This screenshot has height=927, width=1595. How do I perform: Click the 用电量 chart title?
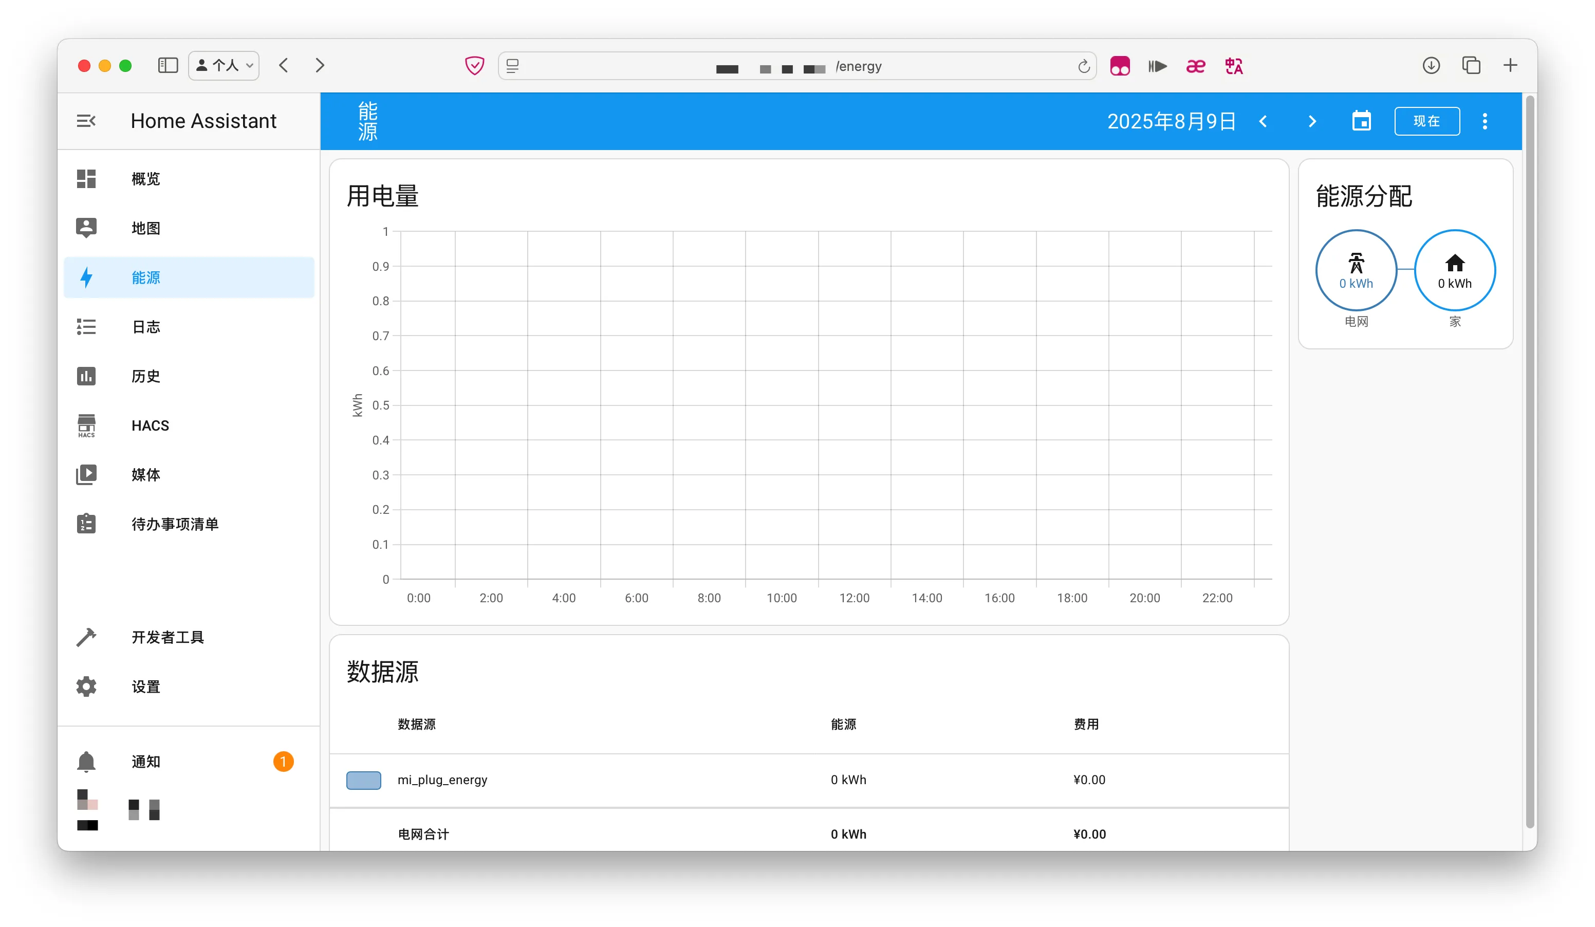point(382,196)
